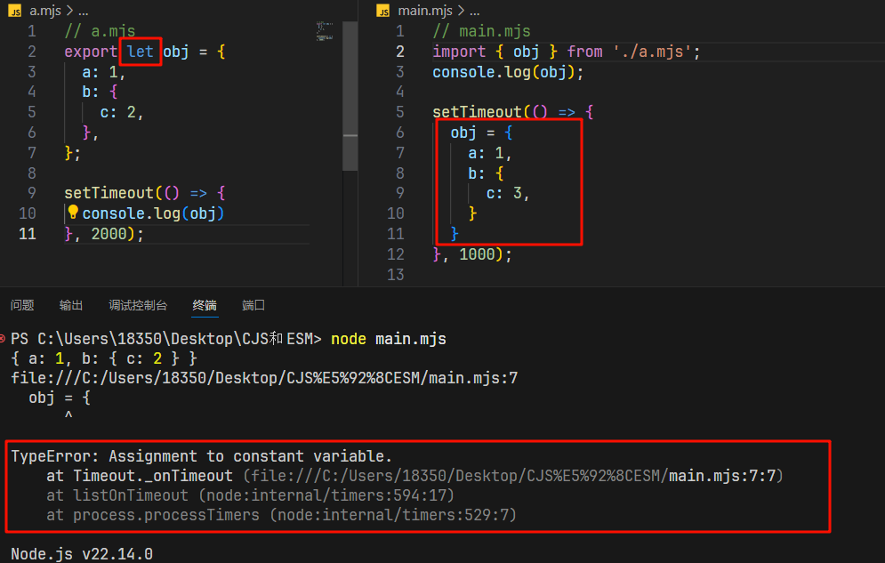Click terminal output '{ a: 1, b: { c: 2 } }'
This screenshot has height=563, width=885.
104,358
